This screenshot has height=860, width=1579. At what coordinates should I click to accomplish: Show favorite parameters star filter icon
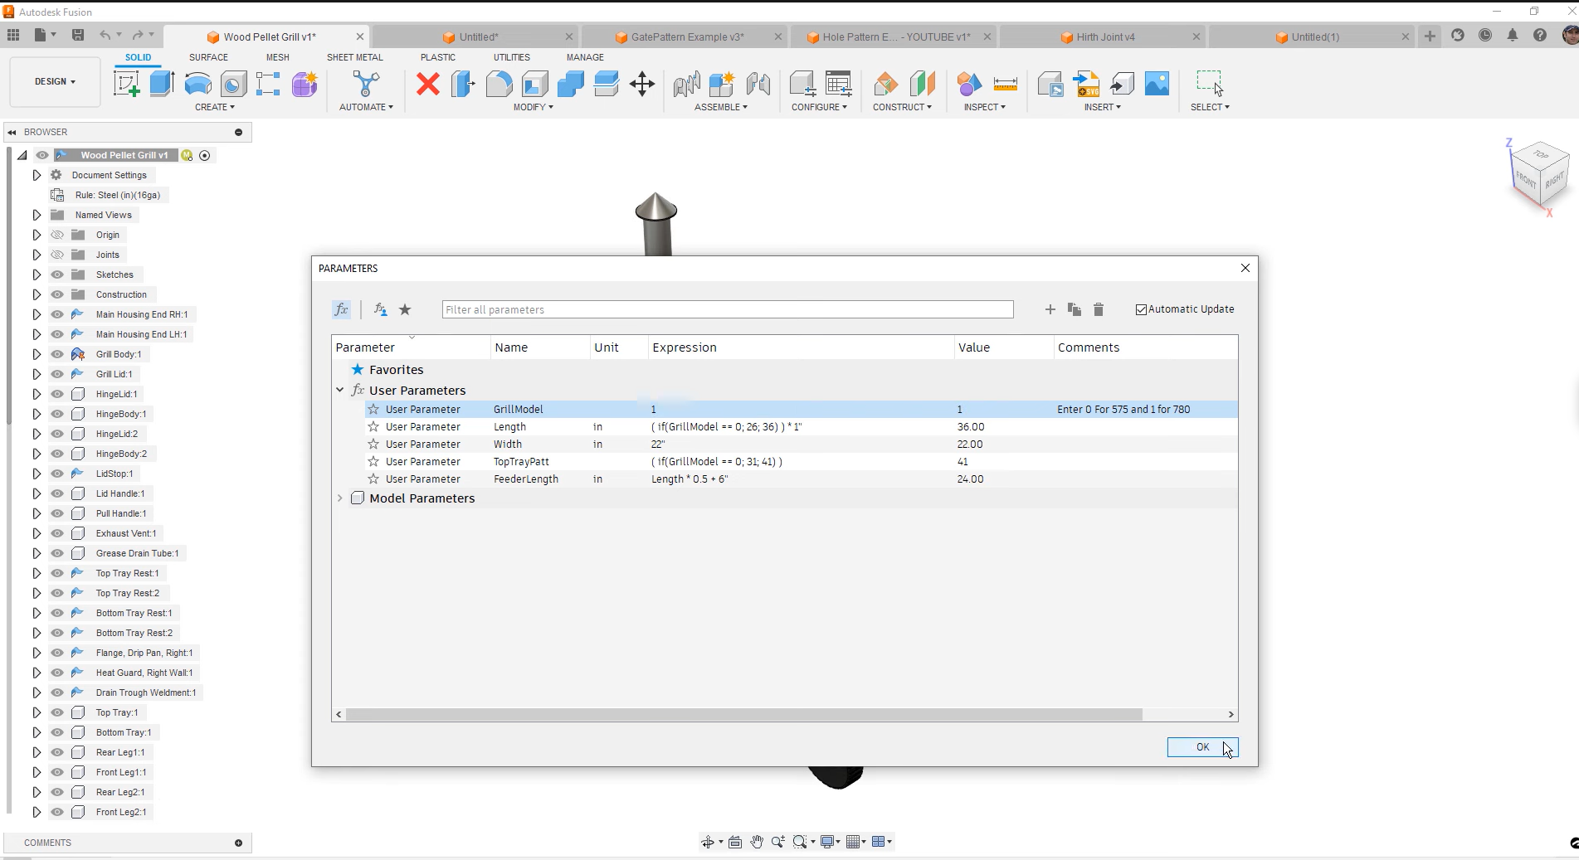[x=405, y=309]
